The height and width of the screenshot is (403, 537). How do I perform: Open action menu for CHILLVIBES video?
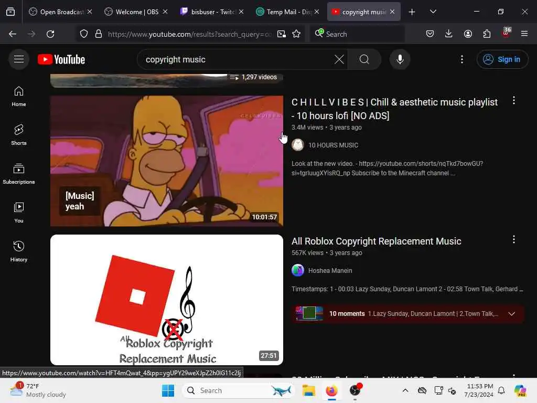[x=514, y=100]
